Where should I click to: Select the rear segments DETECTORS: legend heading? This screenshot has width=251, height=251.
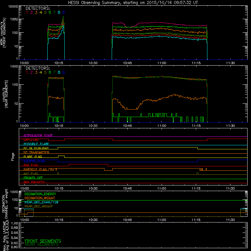(x=38, y=68)
